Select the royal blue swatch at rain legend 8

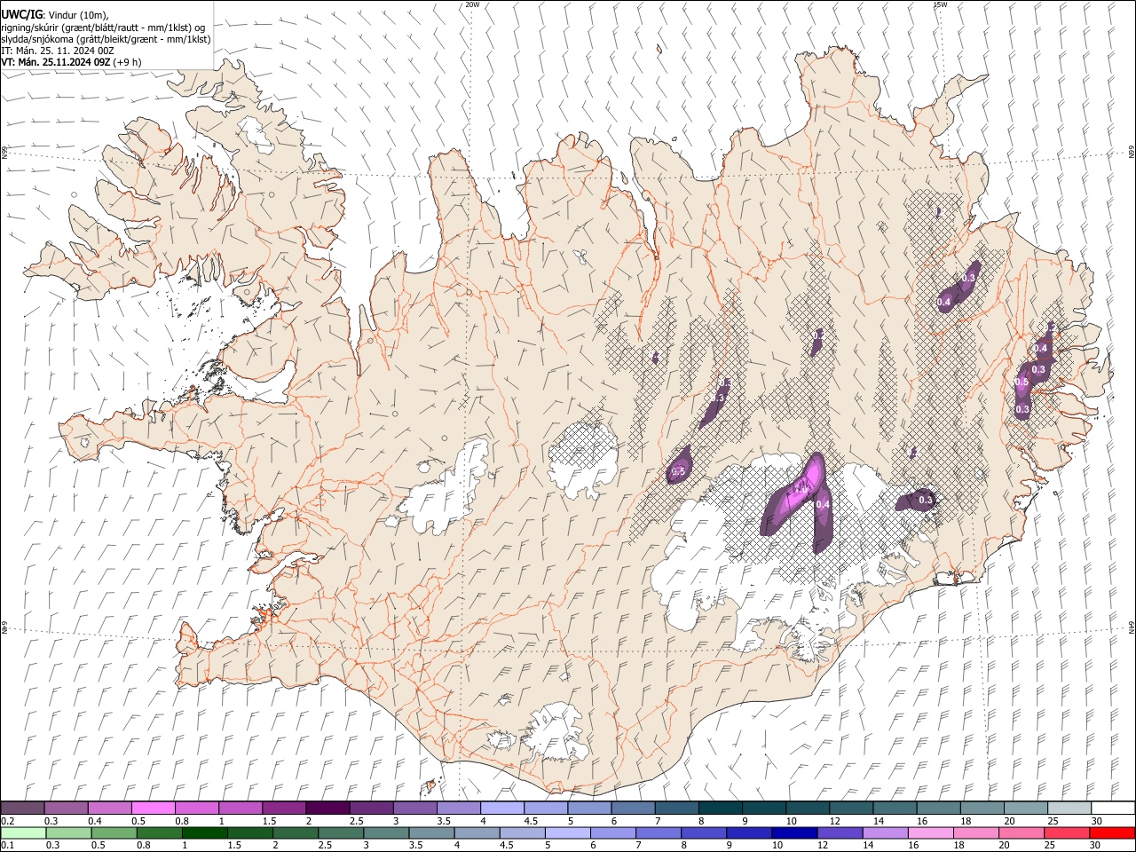click(705, 832)
